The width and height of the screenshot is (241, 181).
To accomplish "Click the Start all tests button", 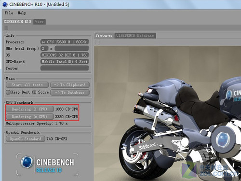I will tap(27, 85).
